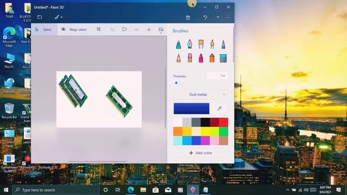Select the Network desktop icon
The height and width of the screenshot is (195, 347).
pos(9,86)
